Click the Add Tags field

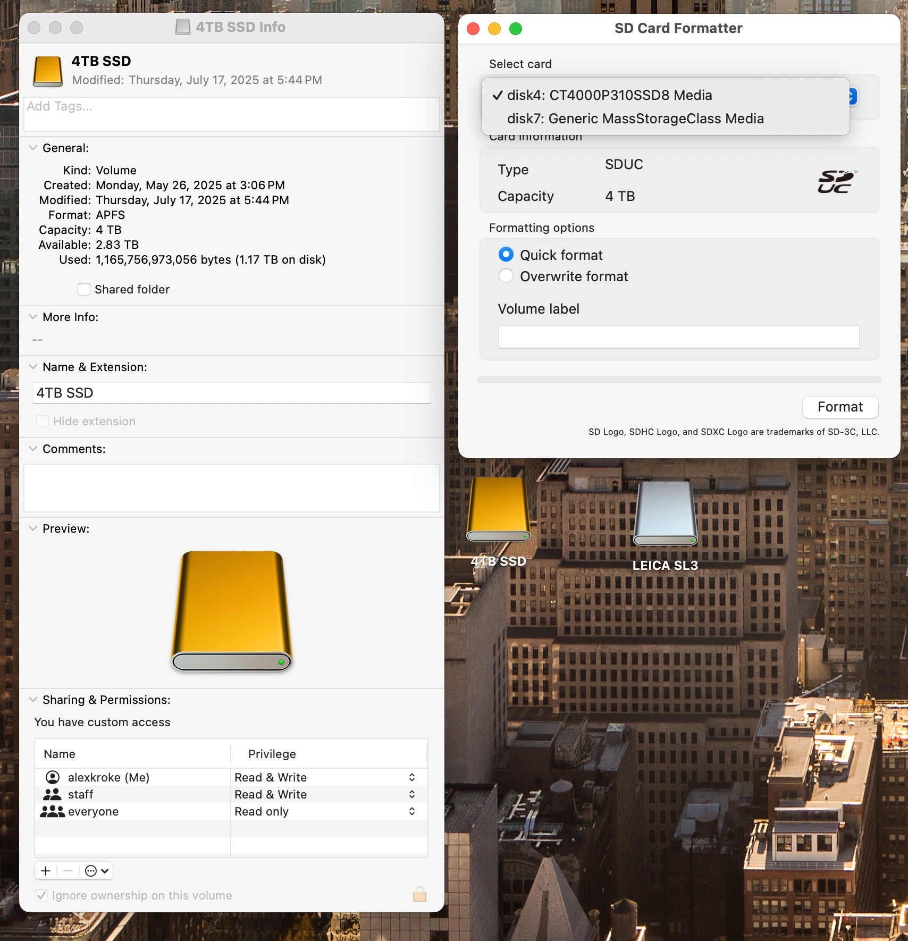231,114
